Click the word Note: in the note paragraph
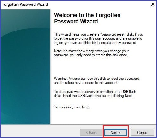Viewport: 157px width, 138px height. (x=58, y=51)
